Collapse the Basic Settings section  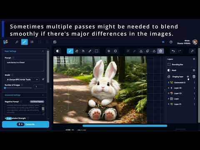point(25,51)
